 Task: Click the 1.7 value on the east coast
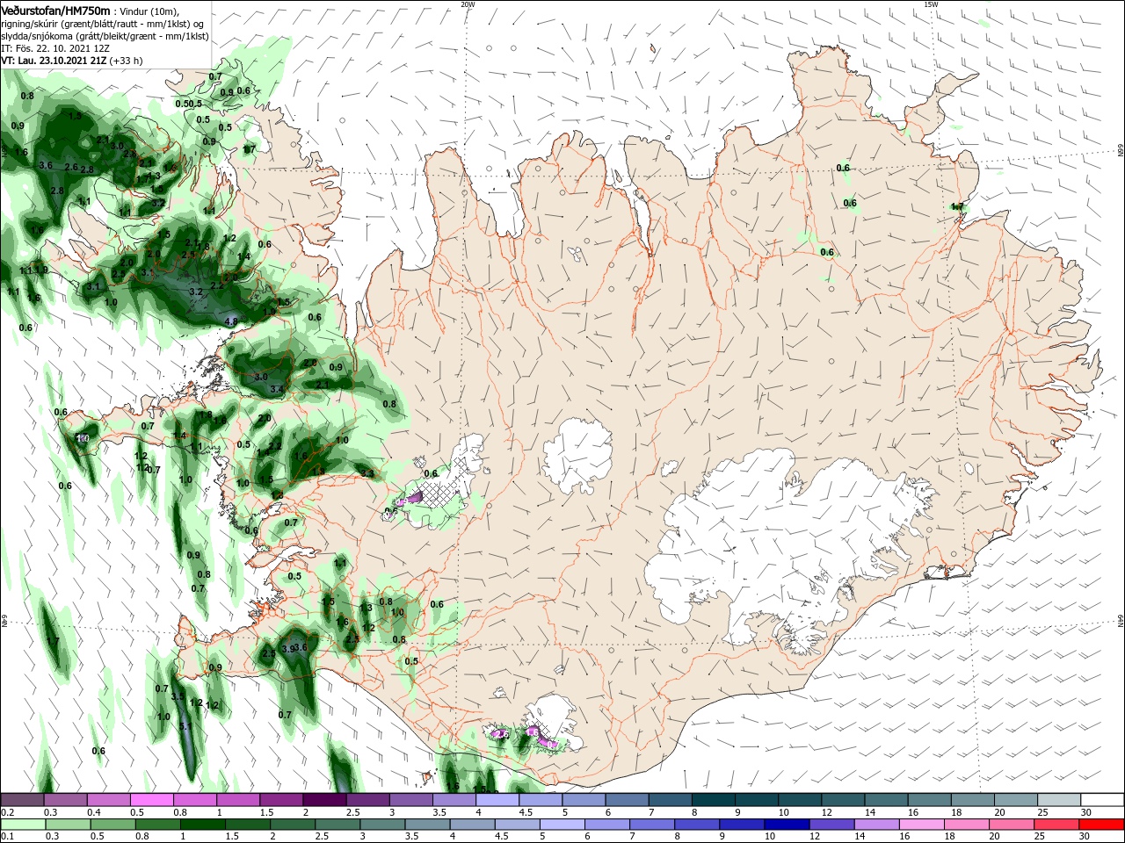click(958, 207)
